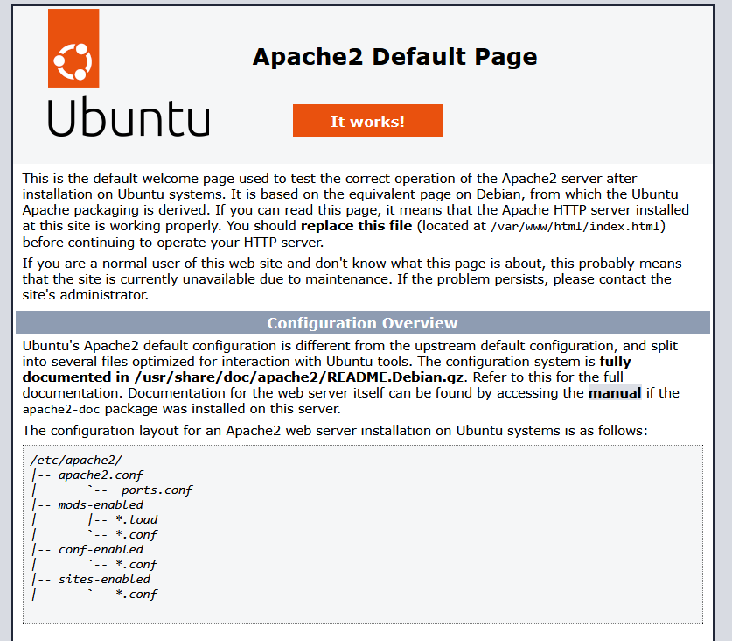Click the mods-enabled directory entry
Viewport: 732px width, 641px height.
click(100, 504)
